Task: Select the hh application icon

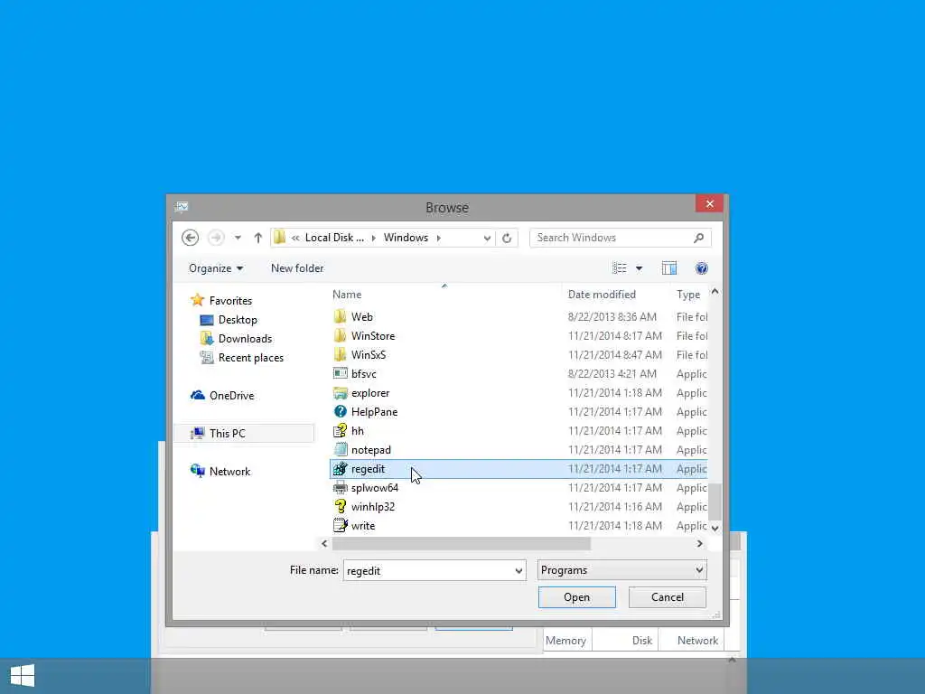Action: (x=340, y=431)
